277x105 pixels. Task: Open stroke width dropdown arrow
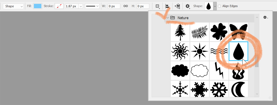[81, 6]
